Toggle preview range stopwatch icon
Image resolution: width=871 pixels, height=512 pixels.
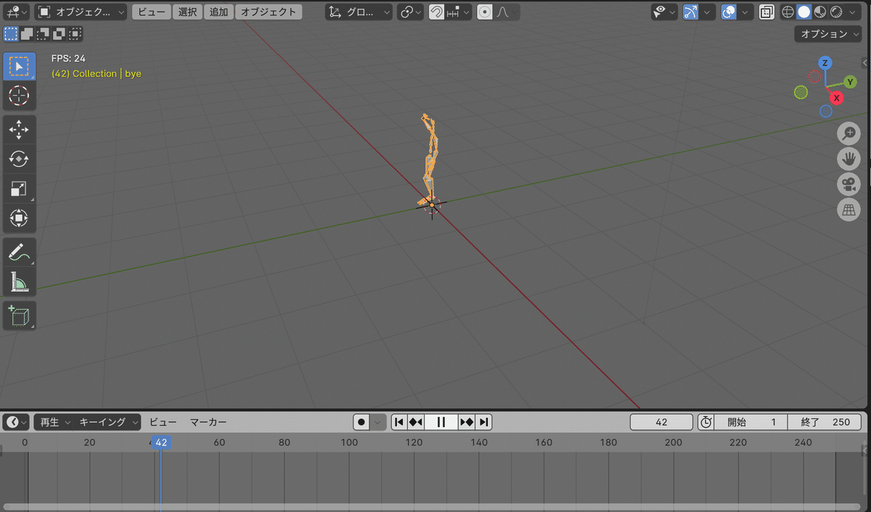(x=706, y=422)
